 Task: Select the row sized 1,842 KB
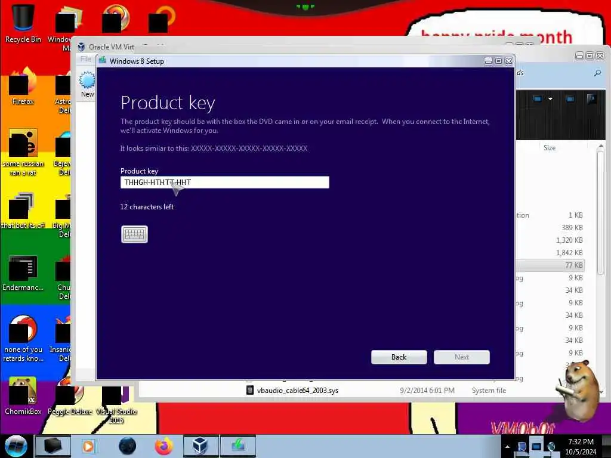click(x=550, y=253)
